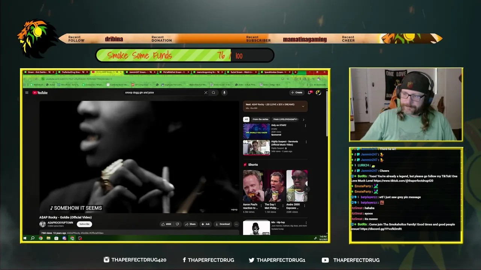Open Mix - Hip-hop thumbnail

pos(256,228)
